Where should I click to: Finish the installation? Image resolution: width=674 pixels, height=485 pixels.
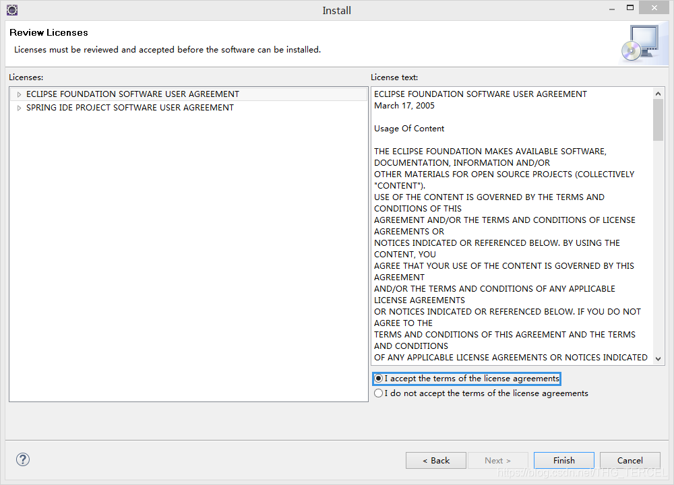(x=564, y=461)
